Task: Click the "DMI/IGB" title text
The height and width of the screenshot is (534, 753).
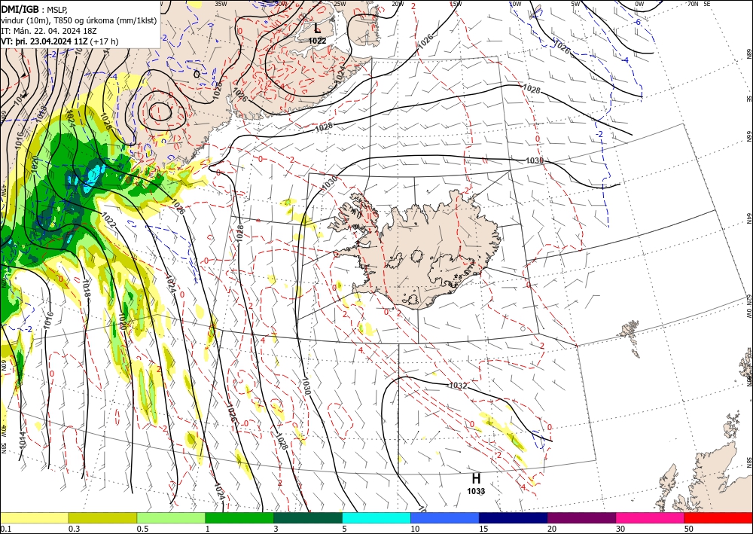Action: point(20,8)
